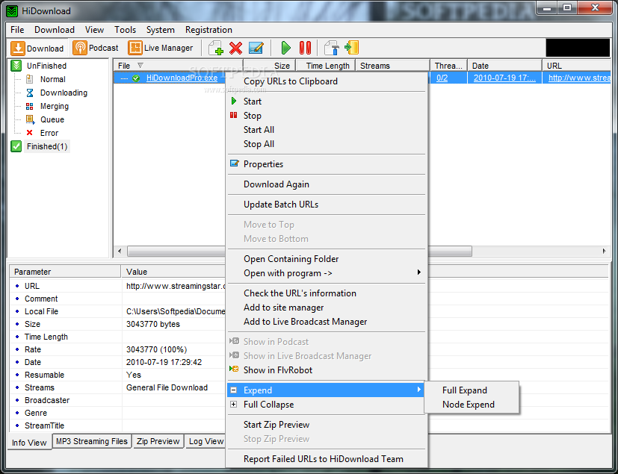Image resolution: width=618 pixels, height=474 pixels.
Task: Choose Report Failed URLs to HiDownload Team
Action: tap(327, 458)
